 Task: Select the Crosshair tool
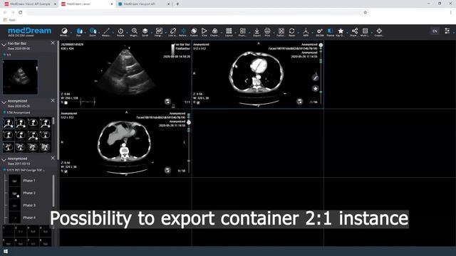(x=379, y=31)
